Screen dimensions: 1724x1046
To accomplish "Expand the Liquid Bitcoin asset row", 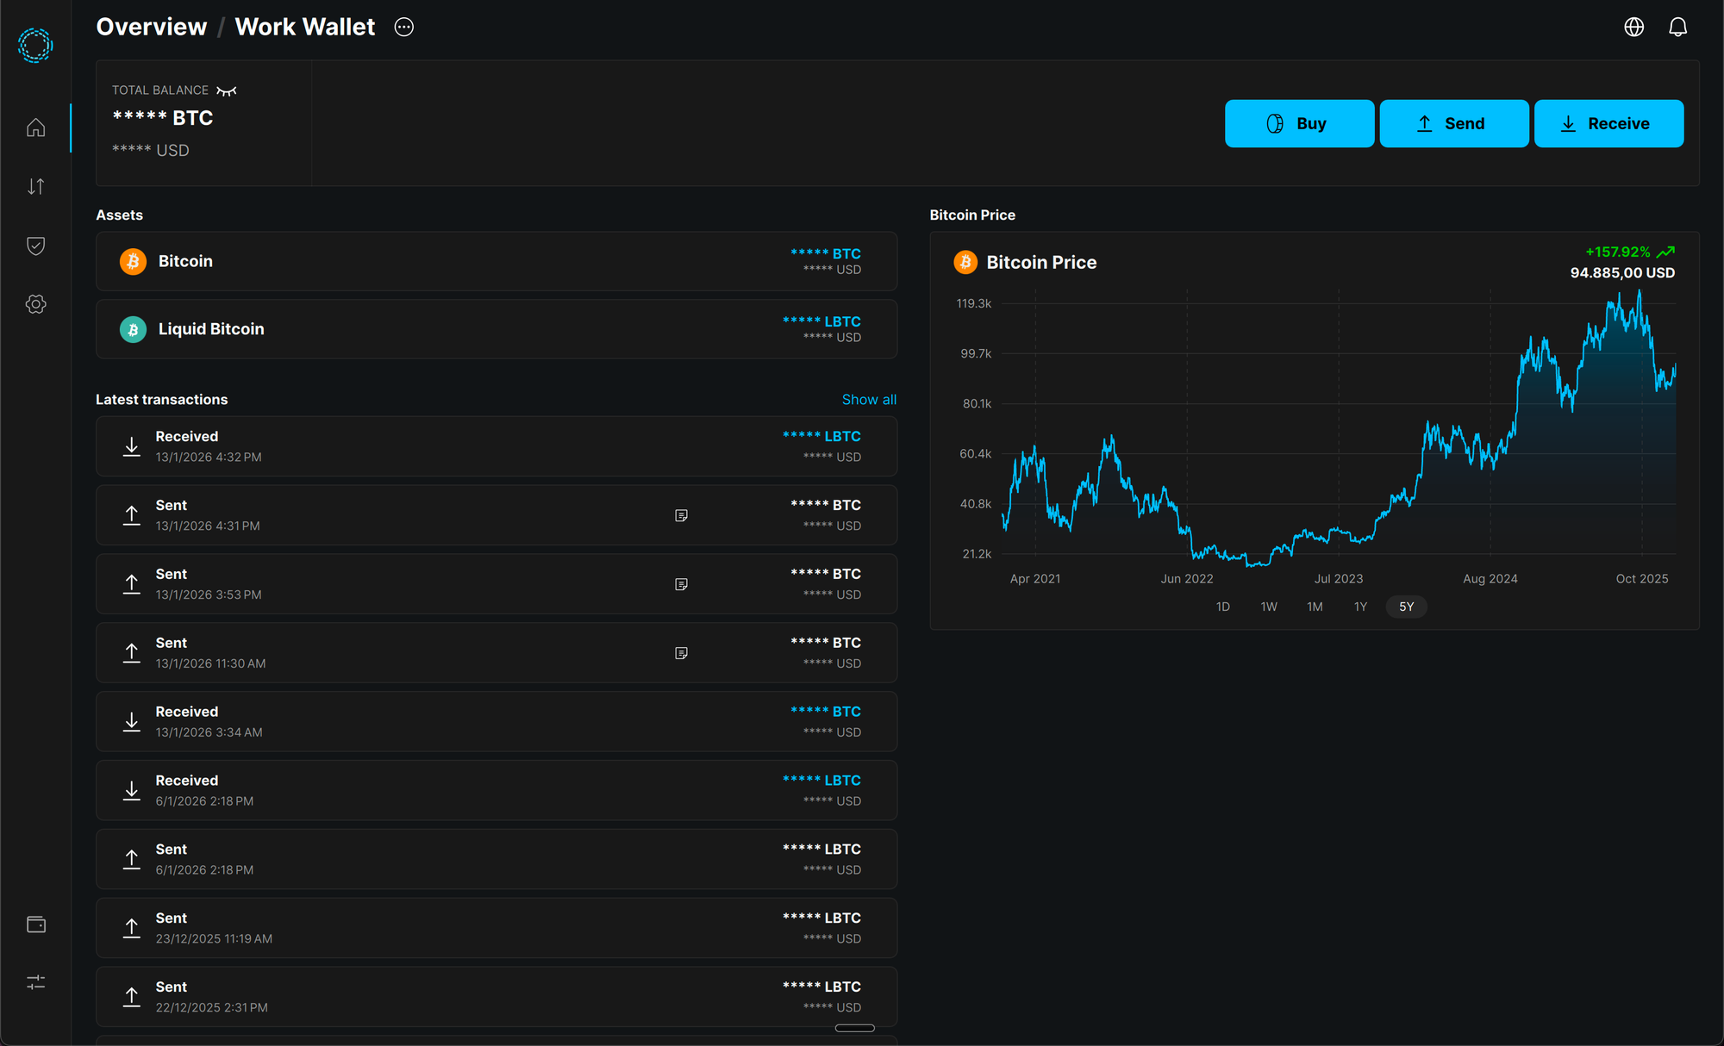I will (x=496, y=329).
